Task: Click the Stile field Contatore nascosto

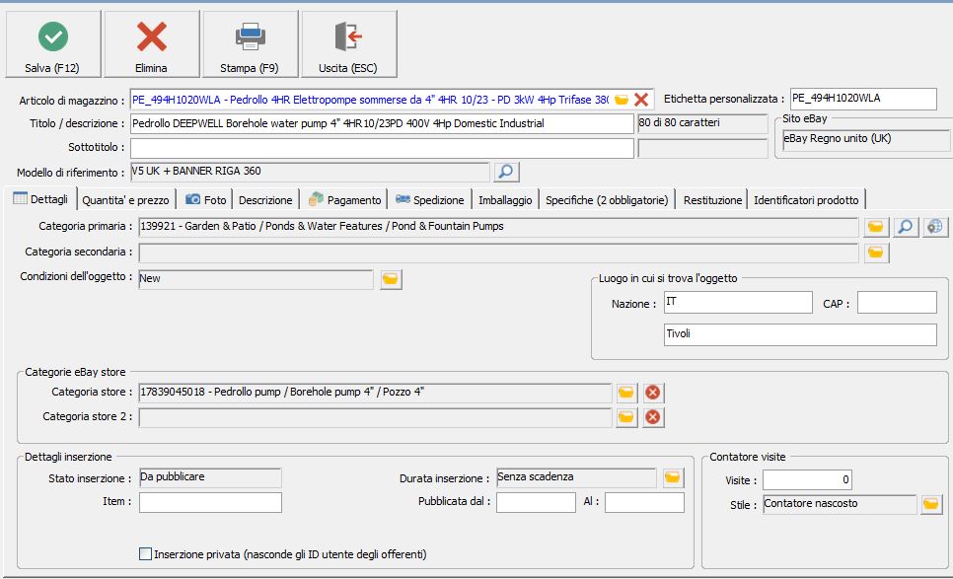Action: [840, 504]
